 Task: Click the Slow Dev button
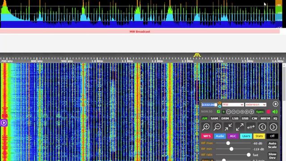(x=272, y=156)
